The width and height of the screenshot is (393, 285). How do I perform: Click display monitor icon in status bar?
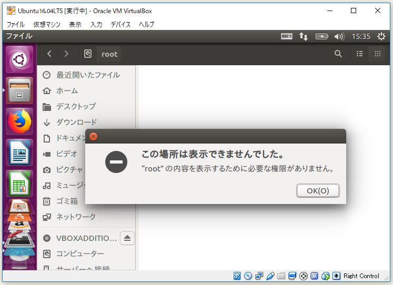(292, 276)
